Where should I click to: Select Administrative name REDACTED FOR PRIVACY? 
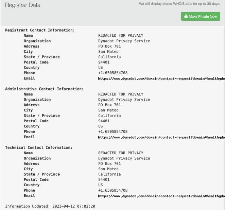coord(121,94)
